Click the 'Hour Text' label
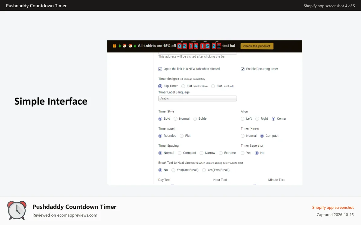The width and height of the screenshot is (361, 225). (220, 180)
